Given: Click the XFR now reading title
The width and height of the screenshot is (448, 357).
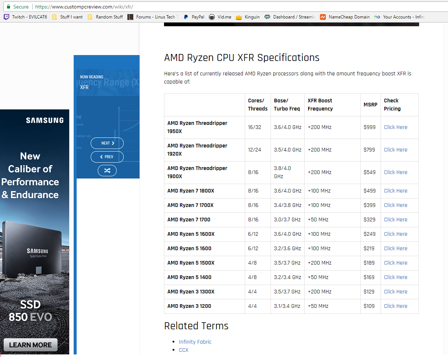Looking at the screenshot, I should pos(84,87).
